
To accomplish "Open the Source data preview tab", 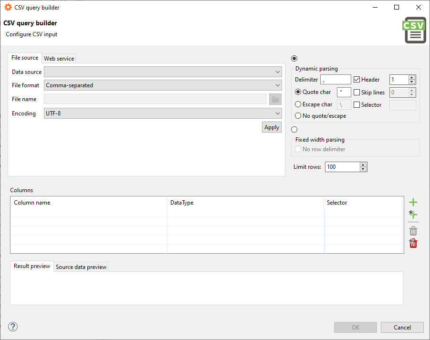I will 81,267.
